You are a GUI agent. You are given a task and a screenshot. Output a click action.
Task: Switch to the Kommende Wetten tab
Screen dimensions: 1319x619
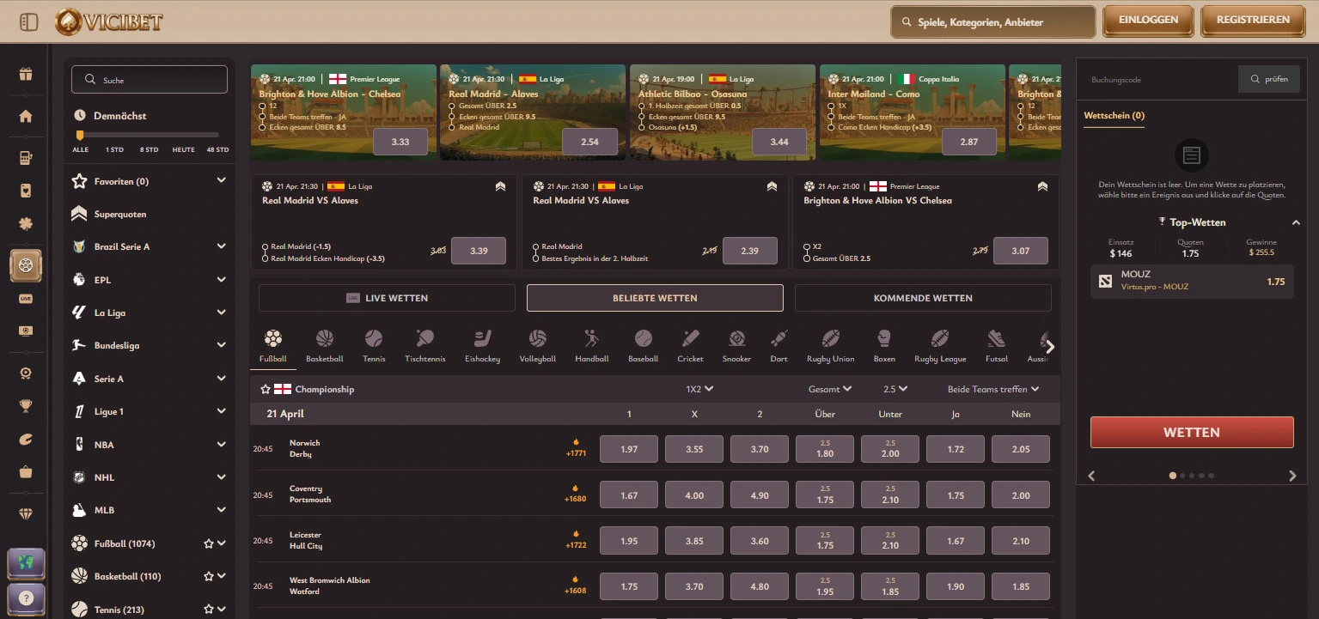pyautogui.click(x=923, y=298)
